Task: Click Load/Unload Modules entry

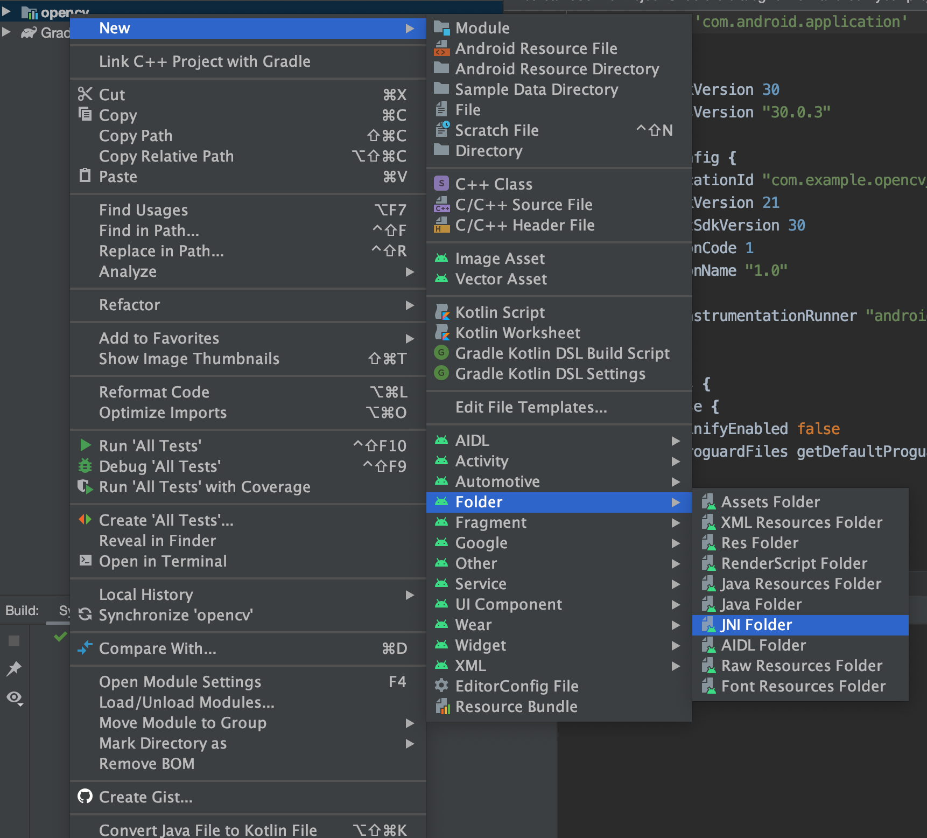Action: (248, 702)
